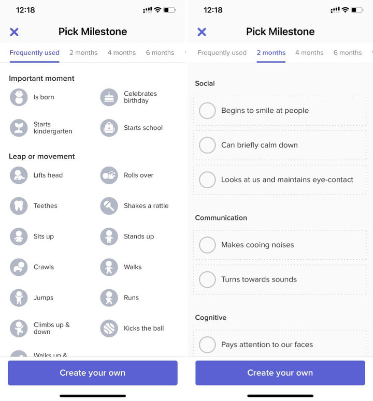Tap Create your own on right screen
Screen dimensions: 373x401
tap(280, 373)
